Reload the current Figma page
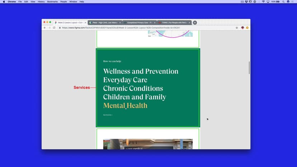The image size is (297, 167). pos(55,28)
